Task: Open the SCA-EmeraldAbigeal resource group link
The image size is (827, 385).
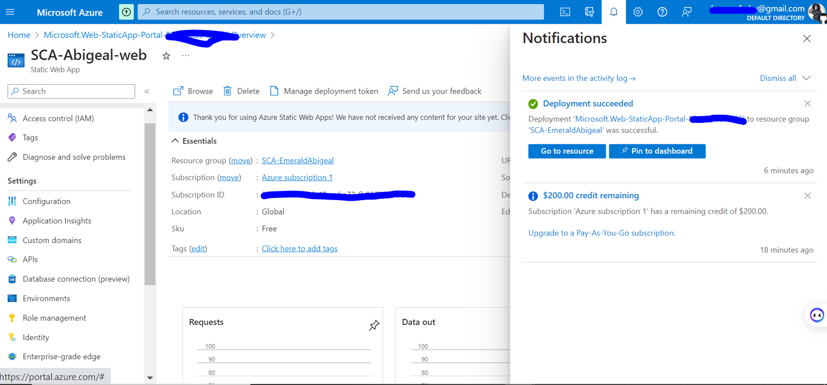Action: [x=297, y=161]
